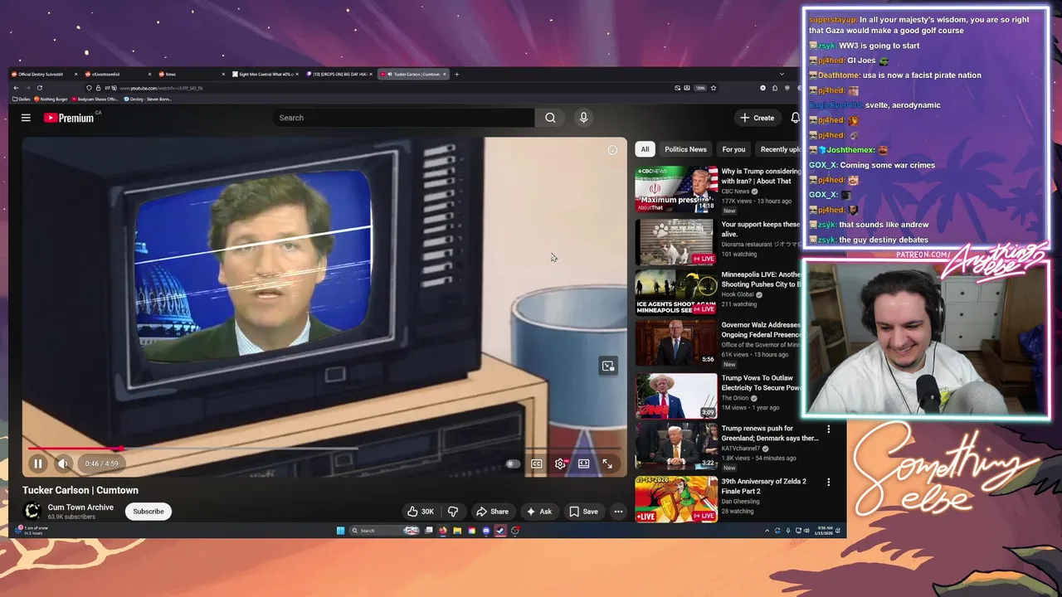Open '39th Anniversary of Zelda 2' thumbnail
Viewport: 1062px width, 597px height.
click(x=676, y=498)
